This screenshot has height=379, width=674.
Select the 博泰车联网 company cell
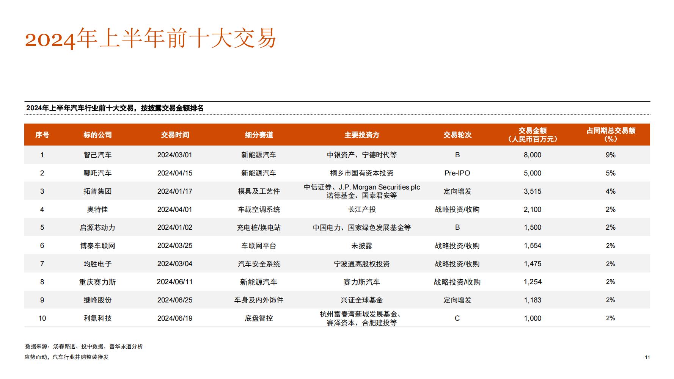click(97, 246)
